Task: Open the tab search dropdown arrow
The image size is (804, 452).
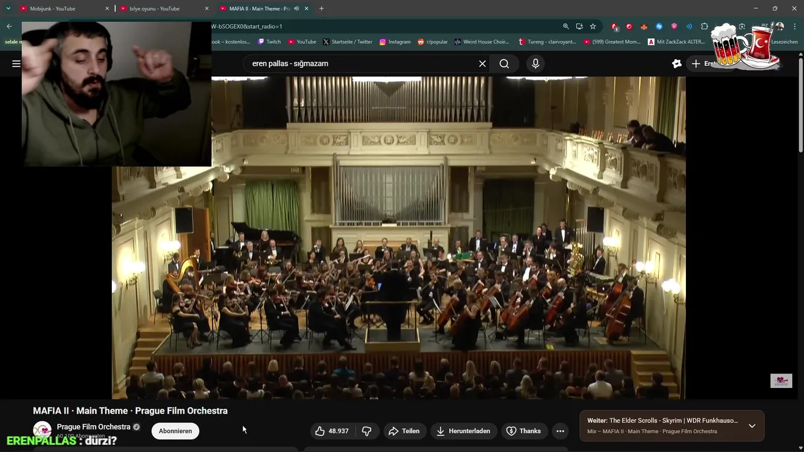Action: point(8,9)
